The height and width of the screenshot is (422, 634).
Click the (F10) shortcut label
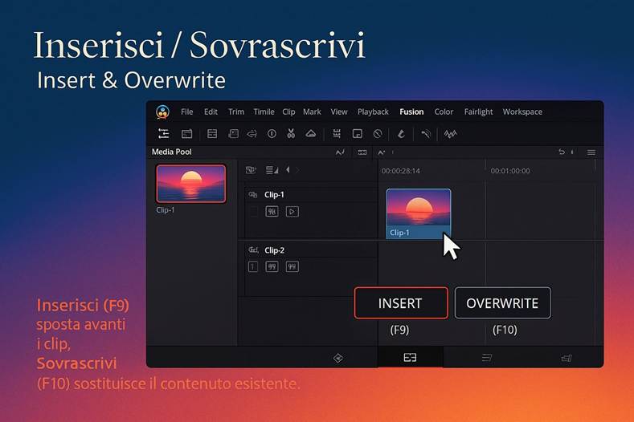coord(505,330)
